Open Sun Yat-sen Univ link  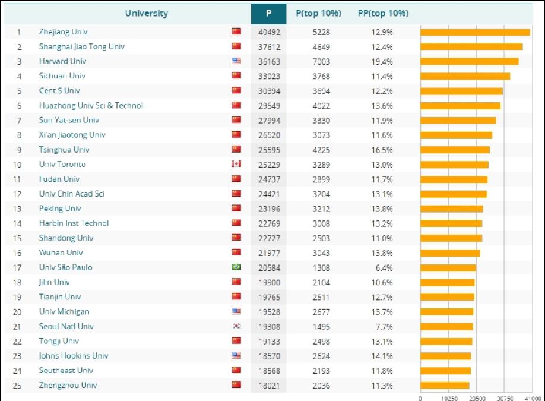click(69, 121)
